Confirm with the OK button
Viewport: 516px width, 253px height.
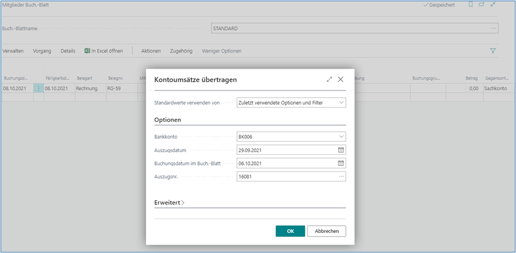(x=290, y=231)
